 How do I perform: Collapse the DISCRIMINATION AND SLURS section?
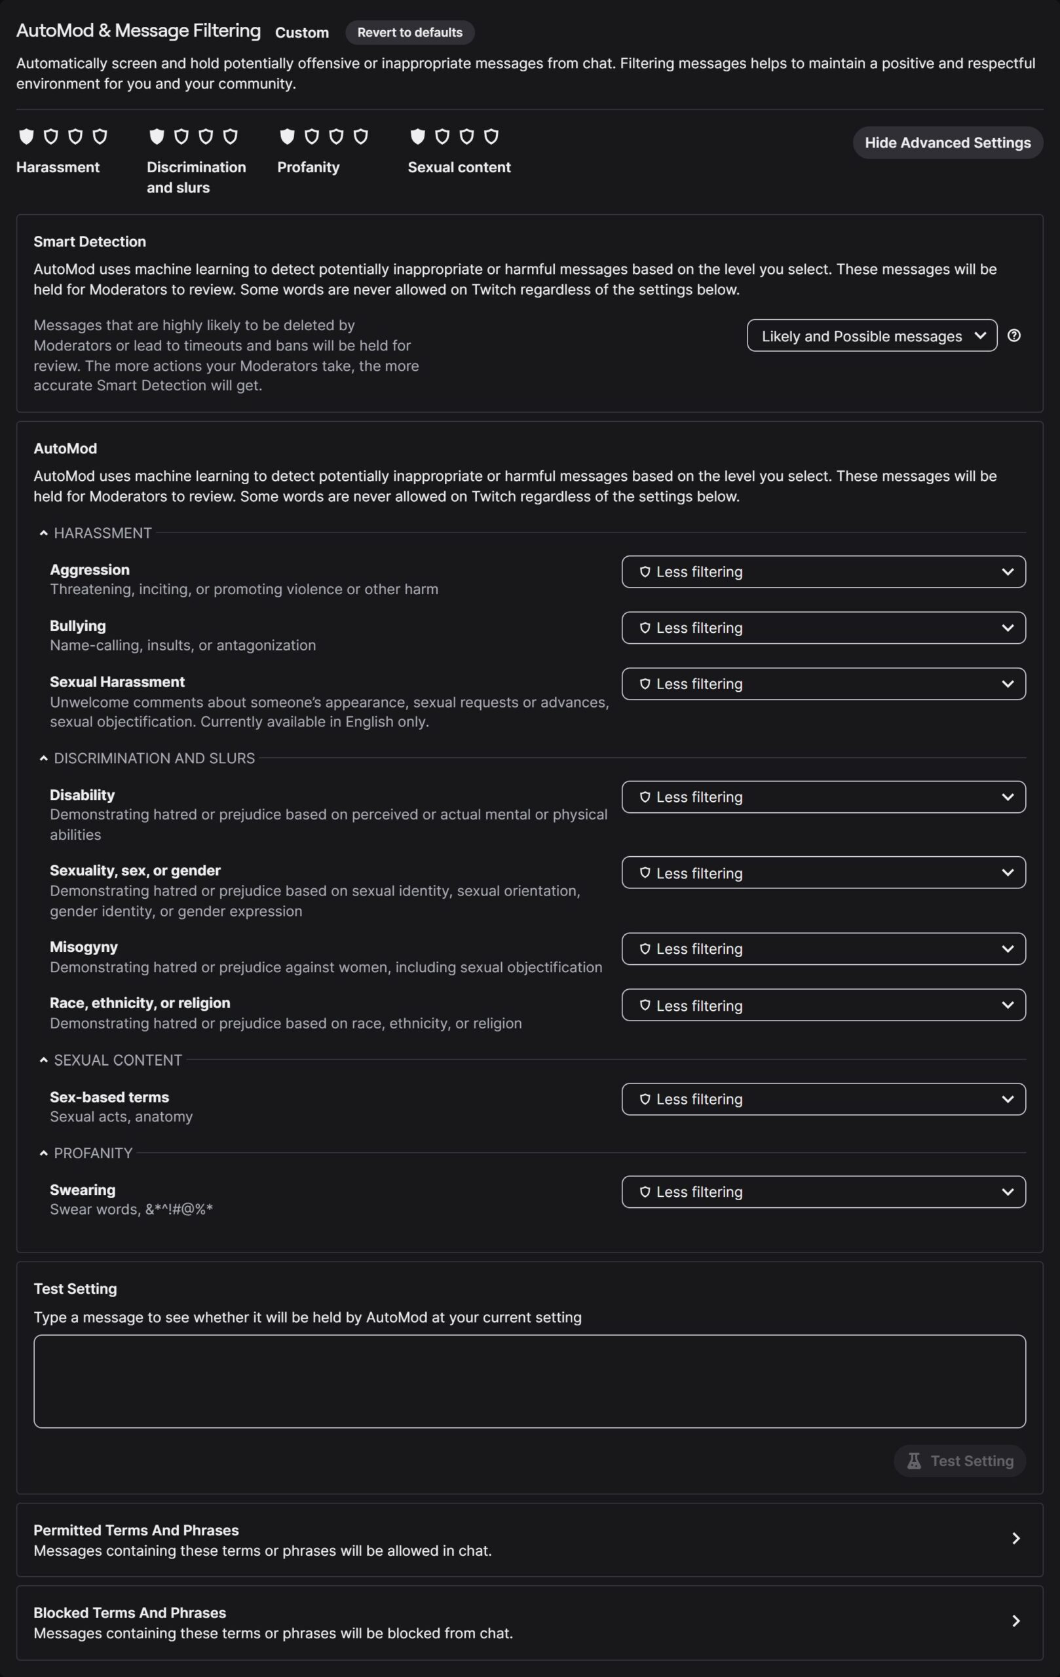pyautogui.click(x=44, y=759)
